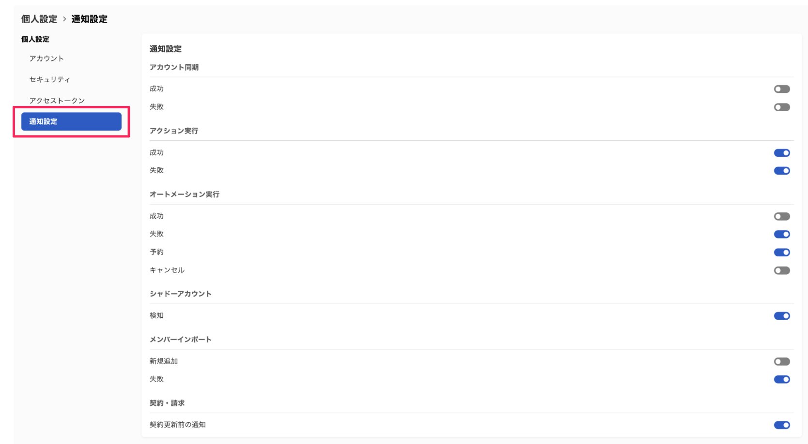This screenshot has width=808, height=444.
Task: Enable 新規追加 notifications under メンバーインポート
Action: point(782,361)
